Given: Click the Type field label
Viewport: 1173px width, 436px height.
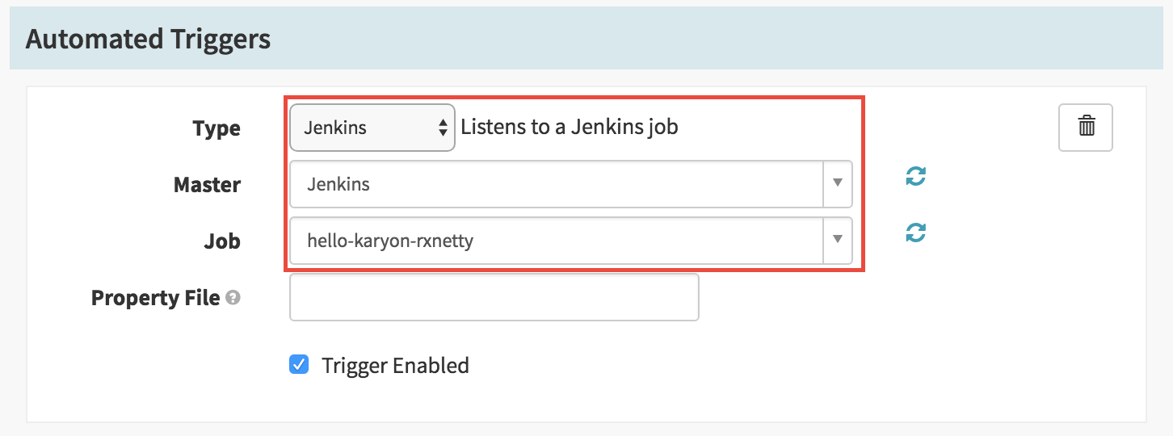Looking at the screenshot, I should click(217, 128).
